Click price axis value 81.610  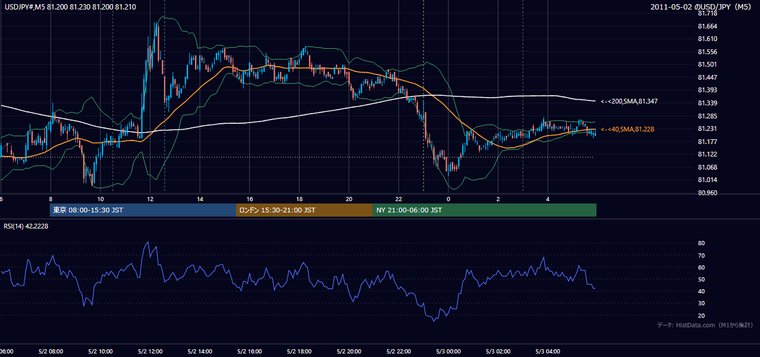tap(707, 39)
